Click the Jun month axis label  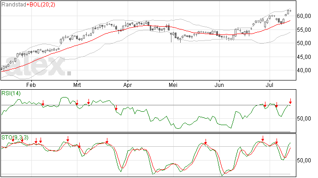219,85
